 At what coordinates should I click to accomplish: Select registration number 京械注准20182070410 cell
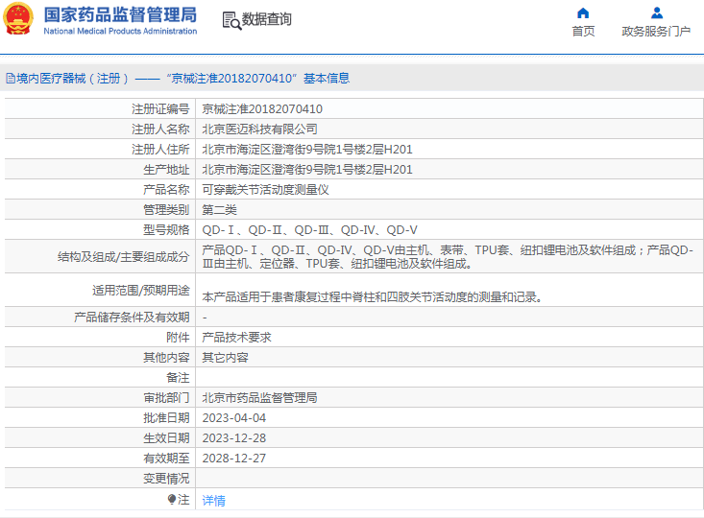tap(262, 109)
